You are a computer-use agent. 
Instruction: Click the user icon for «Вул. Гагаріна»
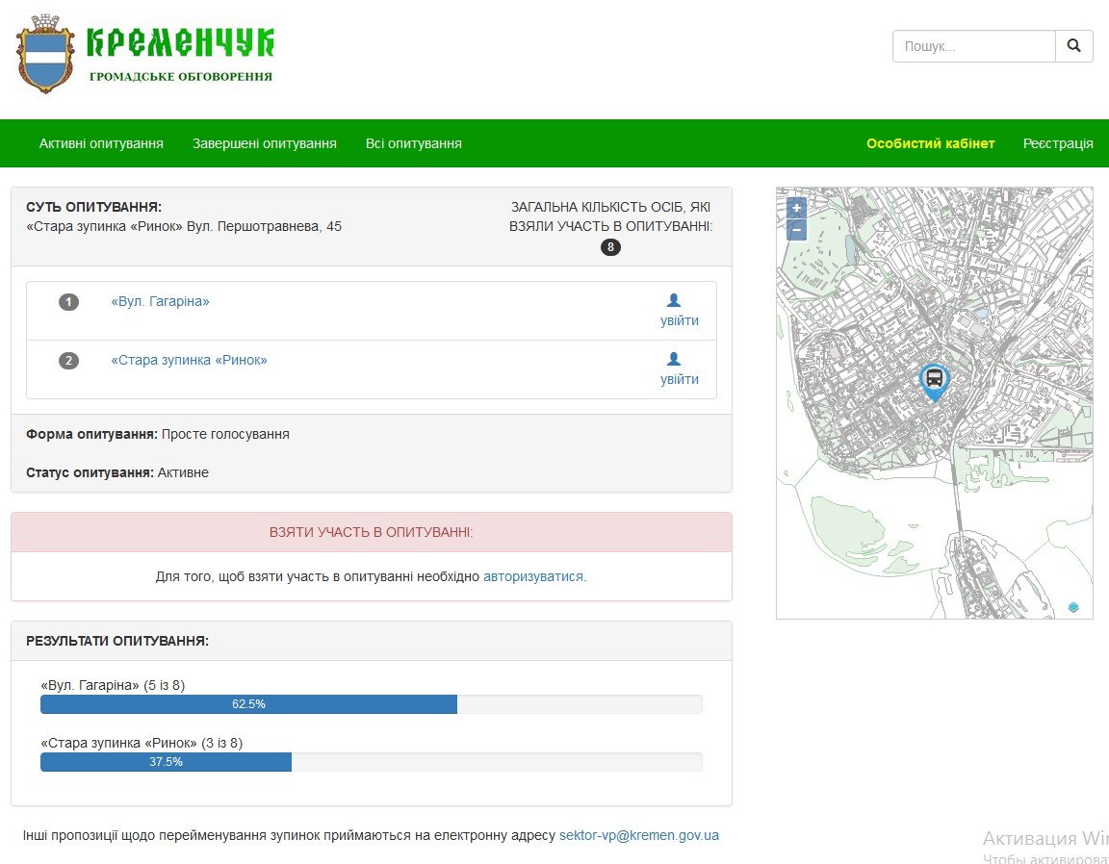(x=674, y=301)
